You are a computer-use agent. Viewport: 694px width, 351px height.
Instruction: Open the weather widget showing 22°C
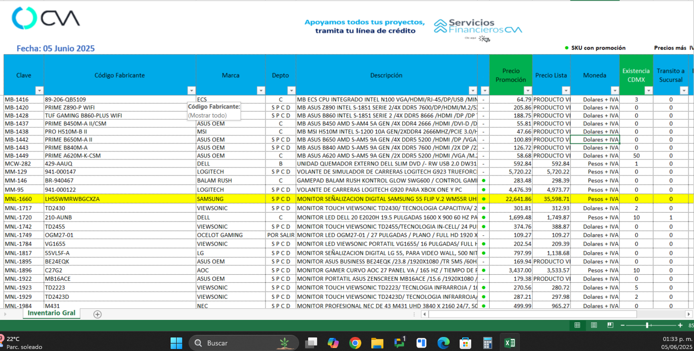tap(23, 342)
